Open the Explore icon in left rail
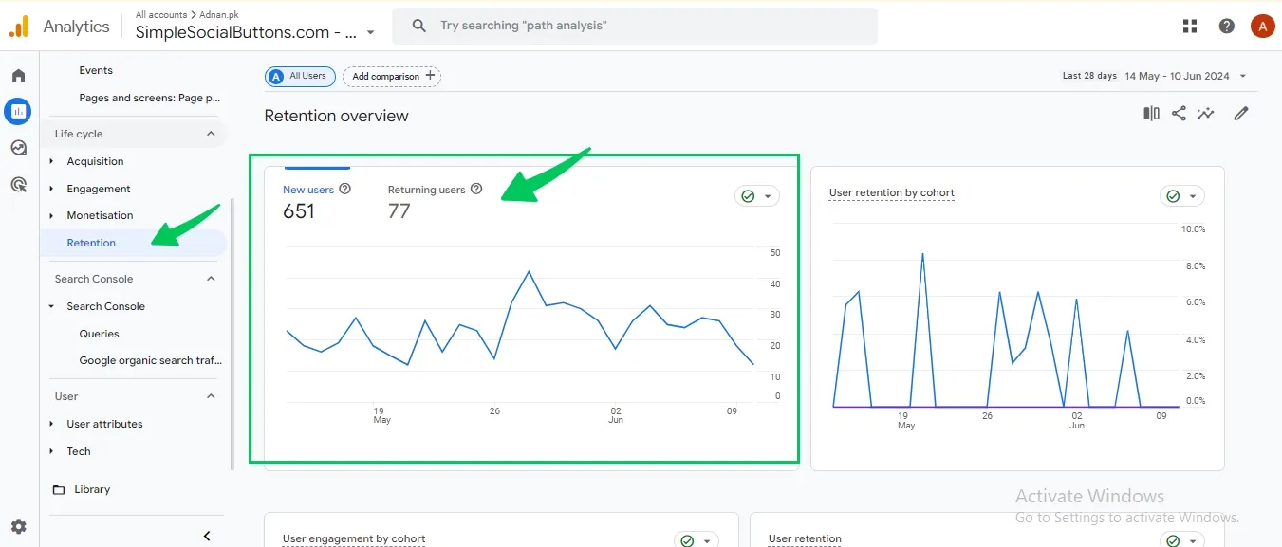 (x=18, y=148)
